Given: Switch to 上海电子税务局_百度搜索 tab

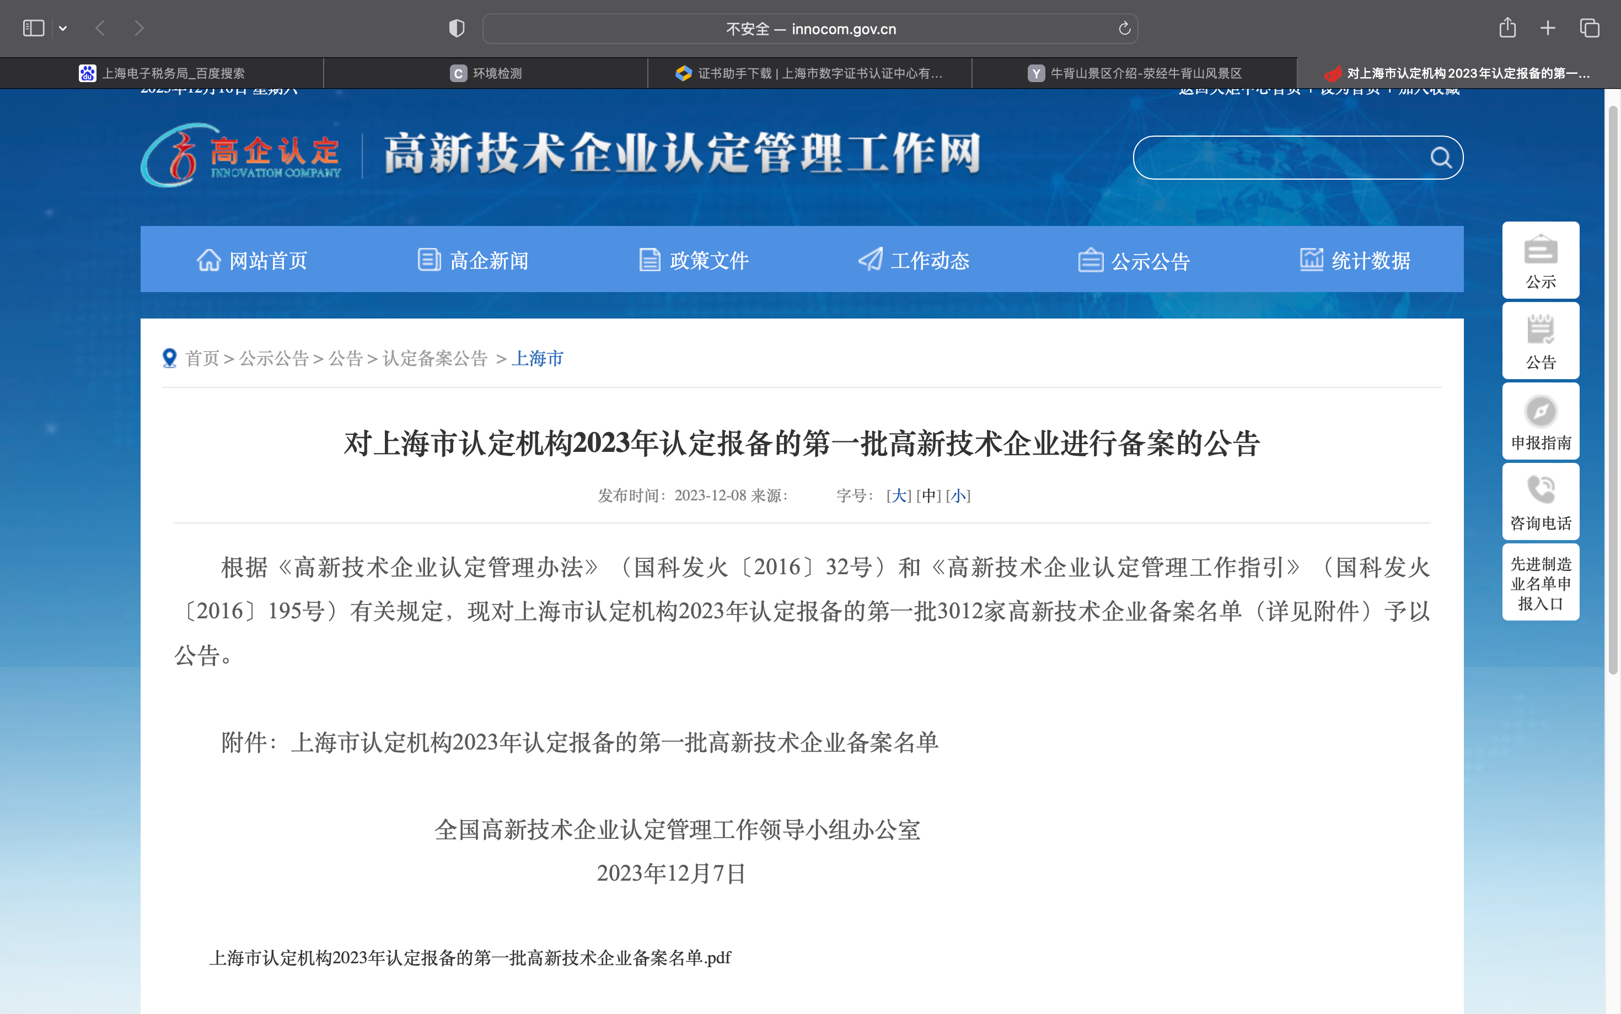Looking at the screenshot, I should pos(162,73).
